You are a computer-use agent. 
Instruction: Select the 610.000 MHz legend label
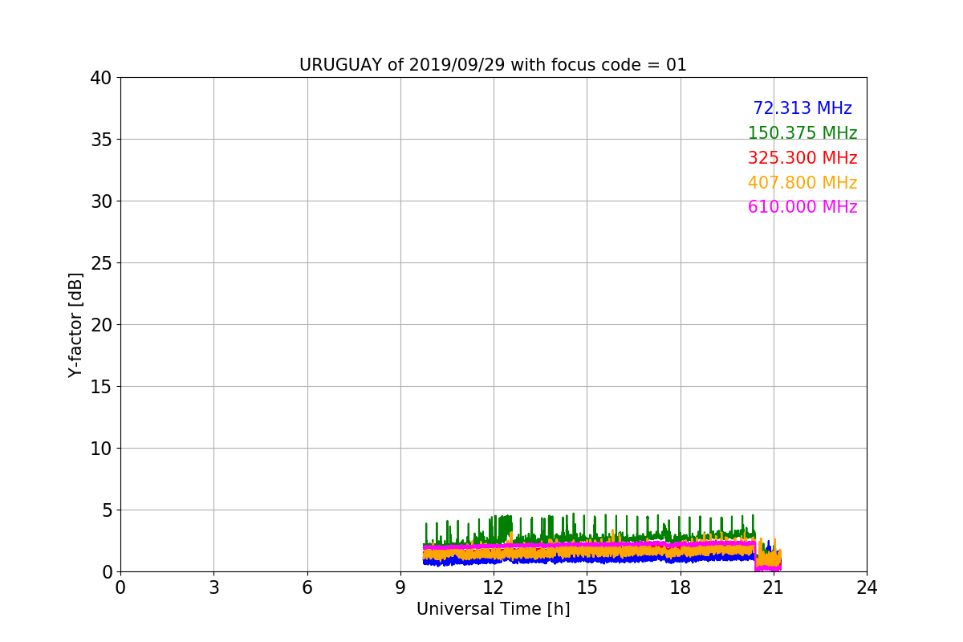pyautogui.click(x=802, y=207)
